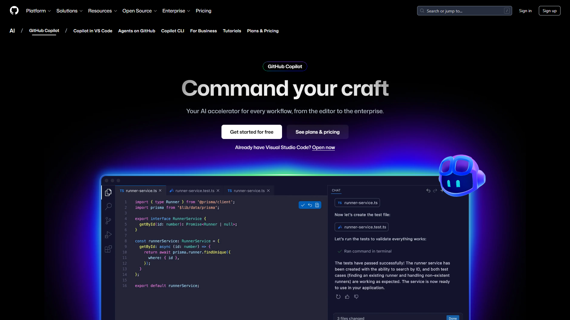Viewport: 570px width, 320px height.
Task: Give a thumbs down to Copilot's response
Action: [356, 297]
